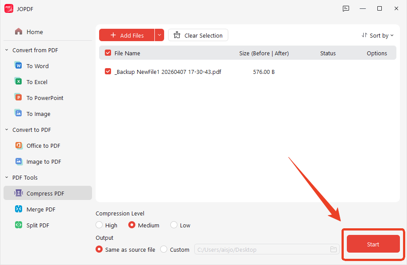Choose Custom output location

point(164,249)
